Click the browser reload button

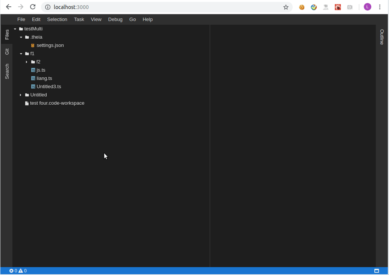32,7
